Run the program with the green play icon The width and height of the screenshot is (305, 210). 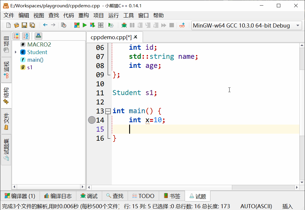[85, 25]
